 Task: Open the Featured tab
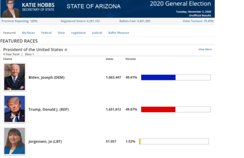click(9, 33)
